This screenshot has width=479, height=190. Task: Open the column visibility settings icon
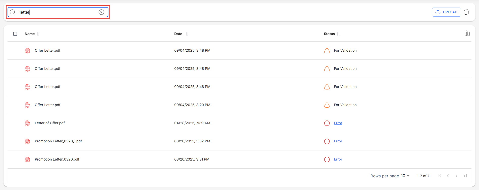467,34
